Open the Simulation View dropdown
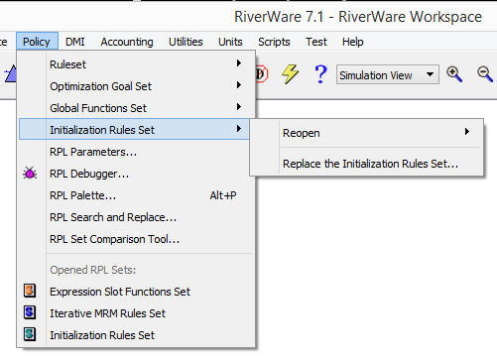 click(388, 74)
